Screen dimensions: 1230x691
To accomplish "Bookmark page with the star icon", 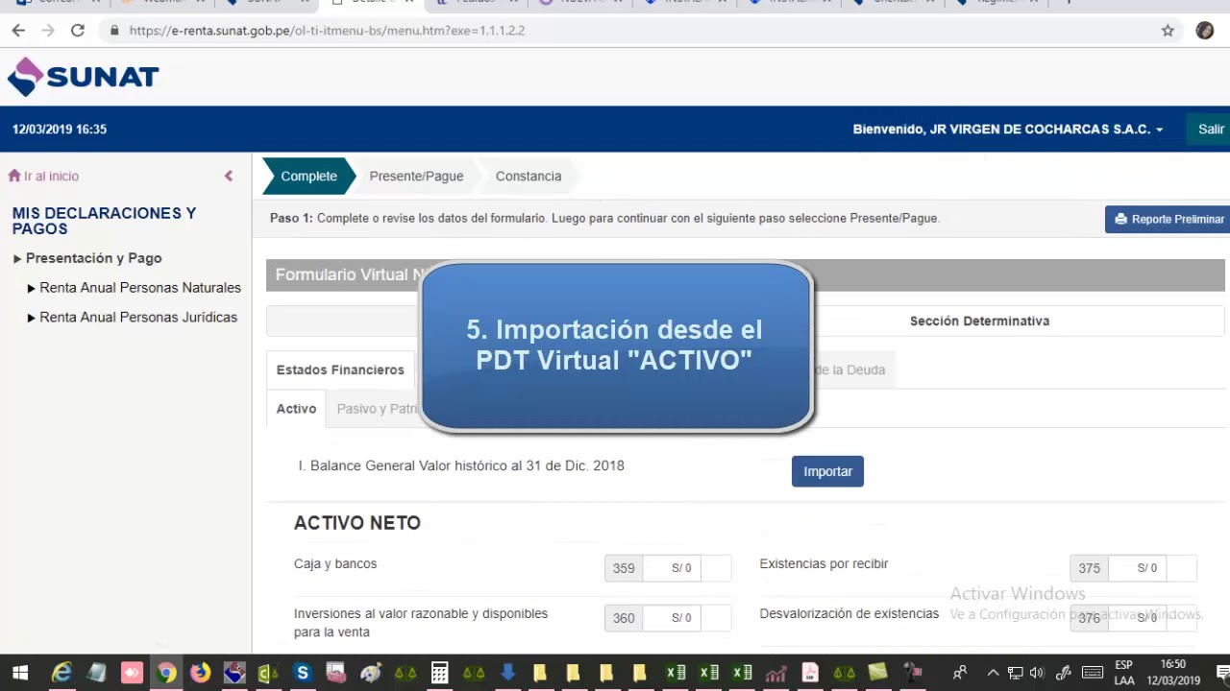I will [x=1168, y=31].
